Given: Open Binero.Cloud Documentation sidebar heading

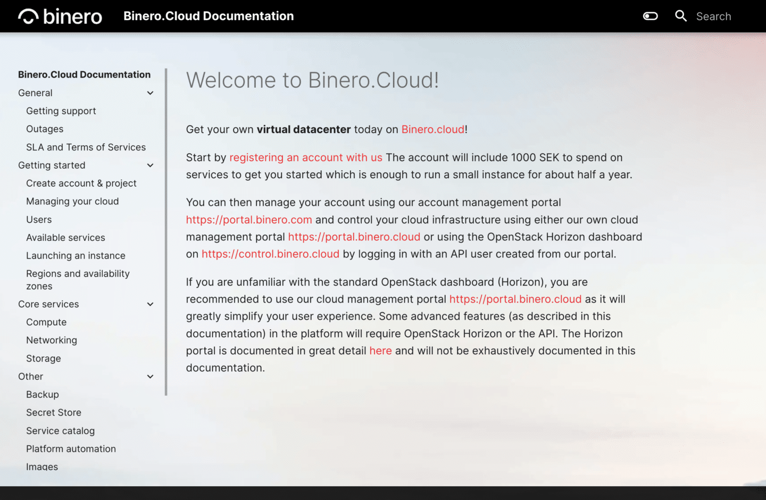Looking at the screenshot, I should click(84, 74).
